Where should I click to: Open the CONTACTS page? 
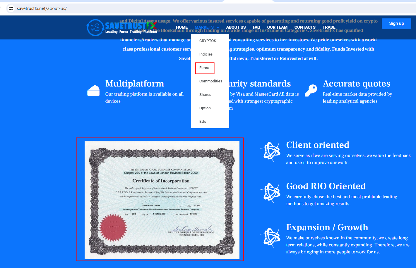coord(305,27)
